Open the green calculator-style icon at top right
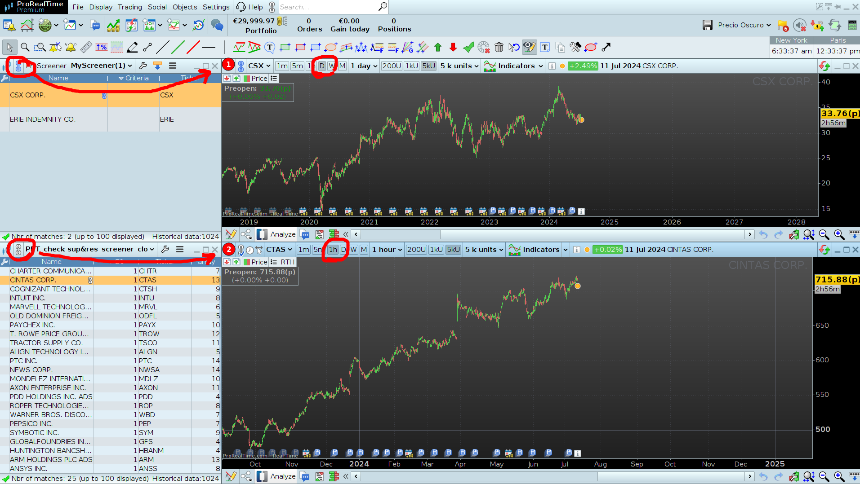The image size is (860, 484). coord(852,25)
